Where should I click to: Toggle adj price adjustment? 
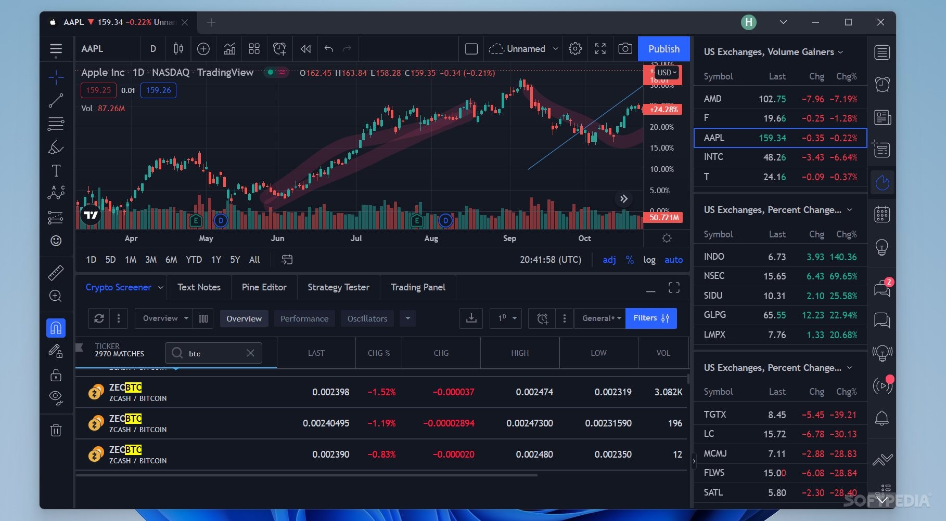[609, 260]
